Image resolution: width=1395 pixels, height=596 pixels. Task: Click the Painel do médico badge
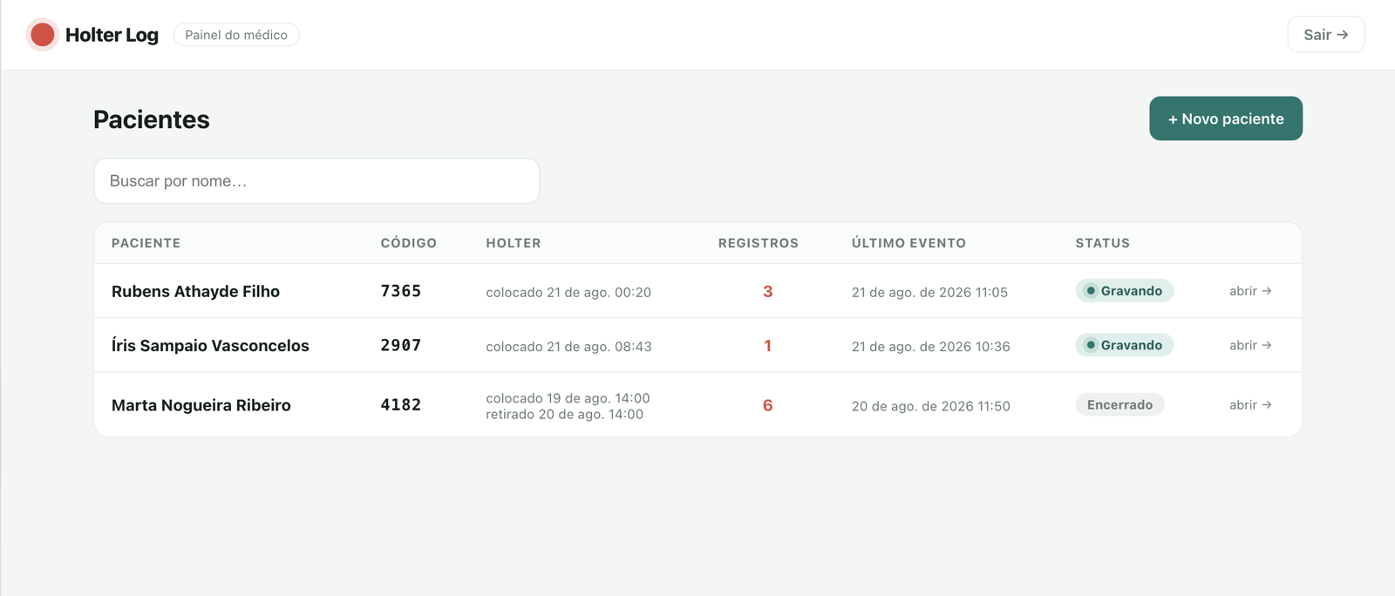coord(236,35)
